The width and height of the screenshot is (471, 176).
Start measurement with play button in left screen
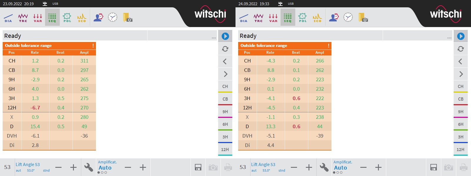[x=225, y=36]
